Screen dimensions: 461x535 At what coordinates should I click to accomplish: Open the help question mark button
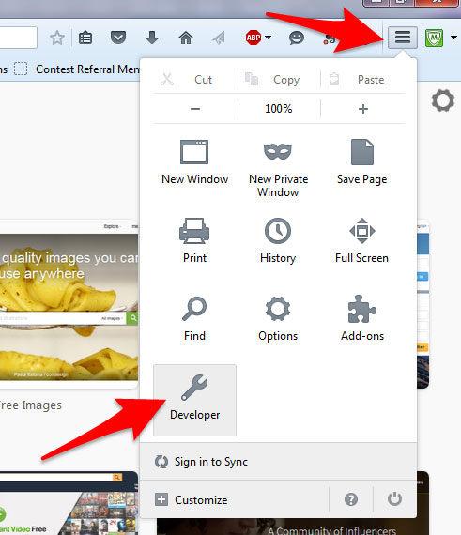(x=351, y=499)
